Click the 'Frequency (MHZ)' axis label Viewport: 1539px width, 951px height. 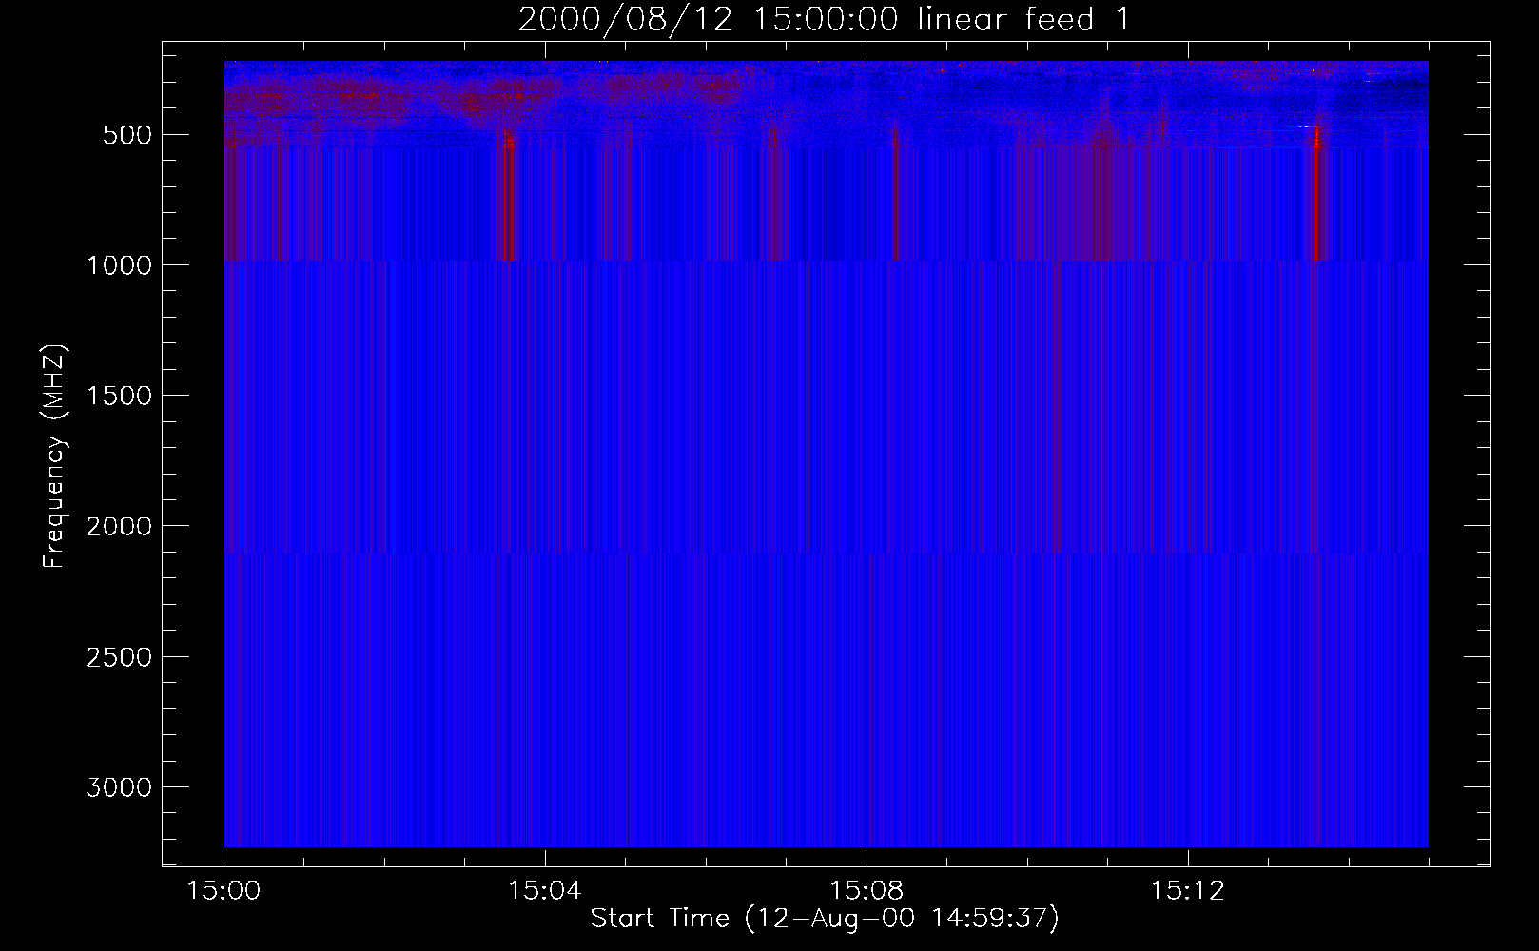point(55,456)
